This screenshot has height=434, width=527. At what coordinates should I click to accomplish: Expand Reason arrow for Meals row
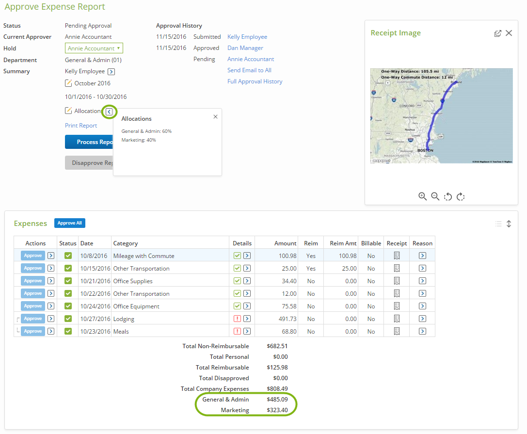pos(422,331)
